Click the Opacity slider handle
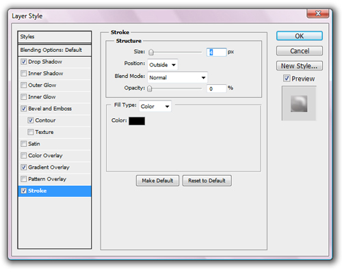The height and width of the screenshot is (272, 342). (149, 88)
